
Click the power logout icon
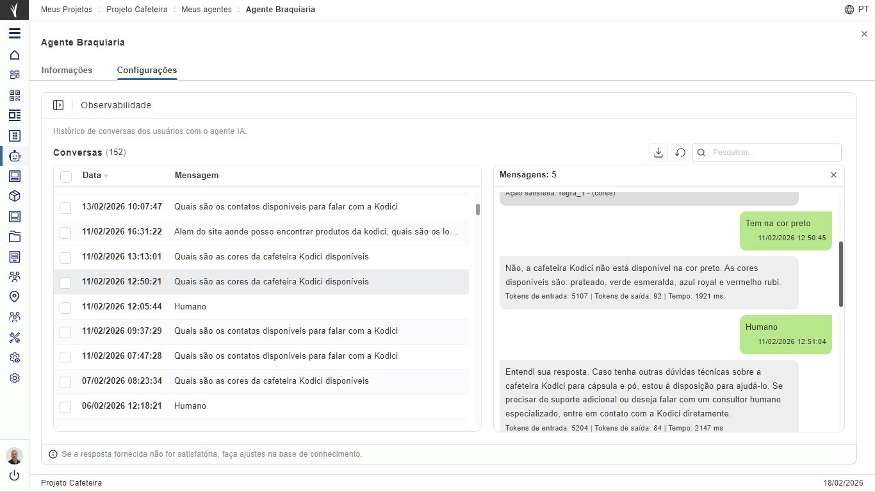coord(15,475)
